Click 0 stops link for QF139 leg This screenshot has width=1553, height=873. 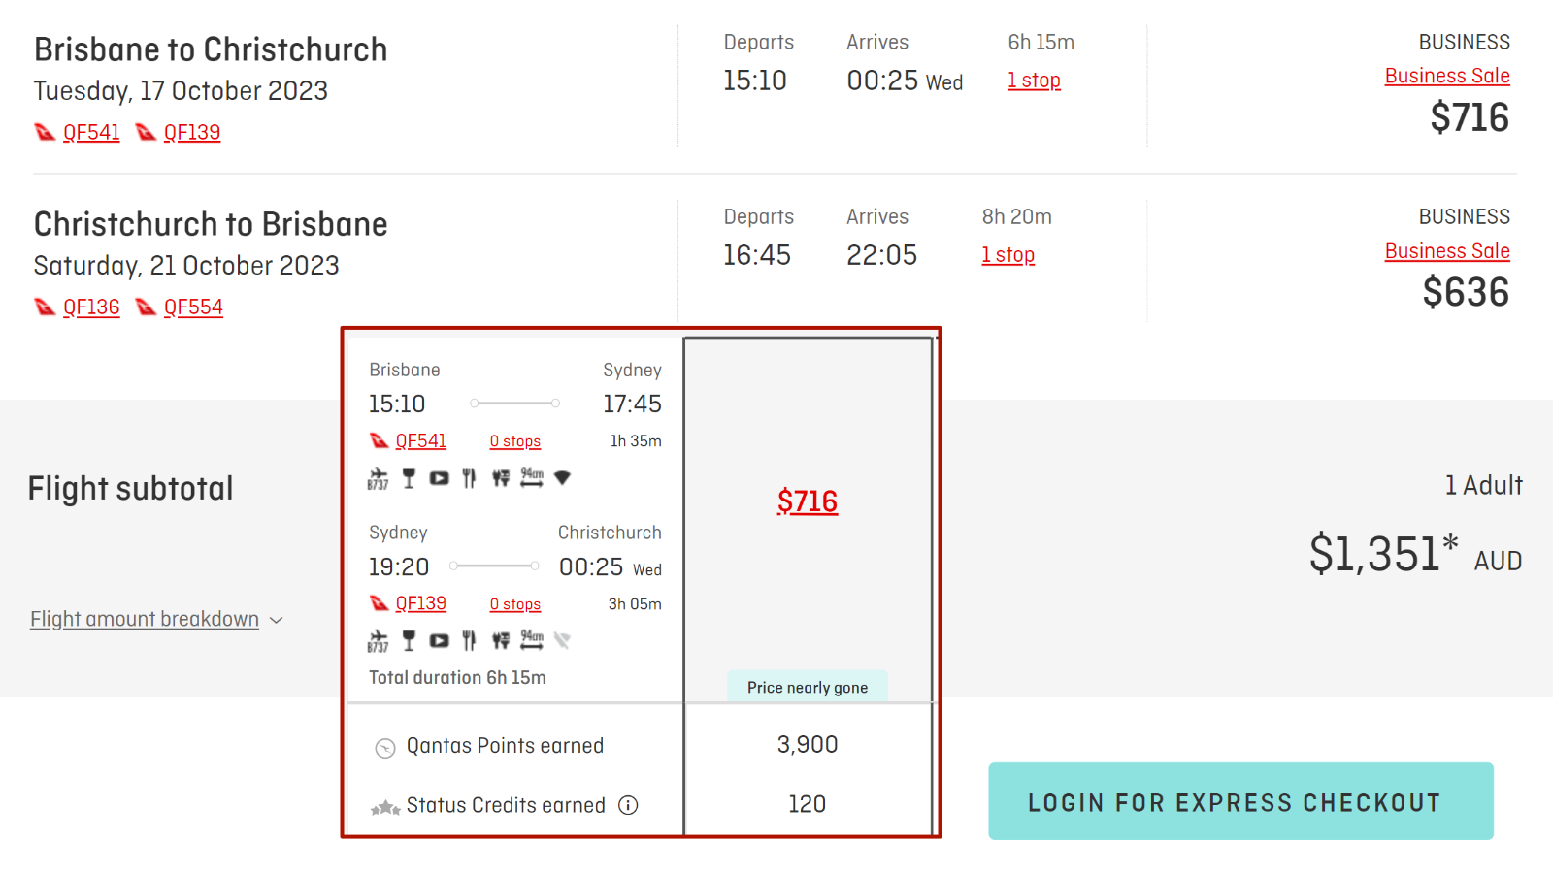click(x=515, y=604)
